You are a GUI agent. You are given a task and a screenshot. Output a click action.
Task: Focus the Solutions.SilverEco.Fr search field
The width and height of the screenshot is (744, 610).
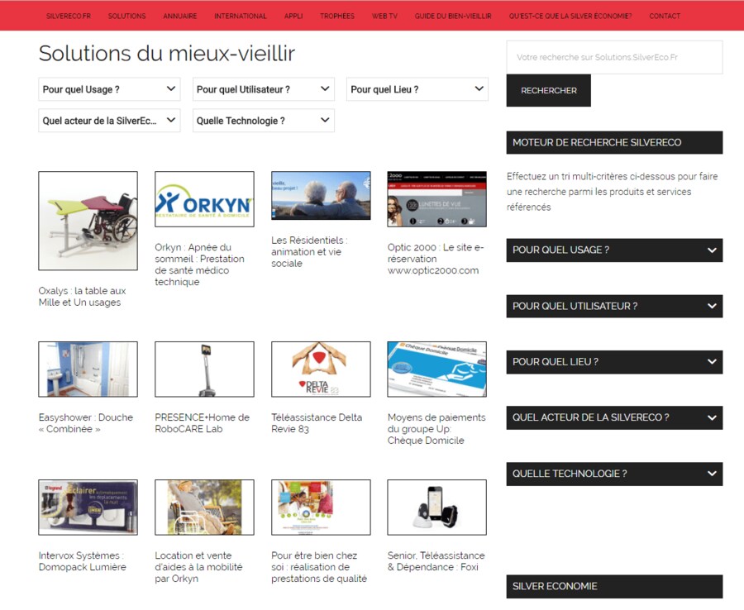click(614, 58)
